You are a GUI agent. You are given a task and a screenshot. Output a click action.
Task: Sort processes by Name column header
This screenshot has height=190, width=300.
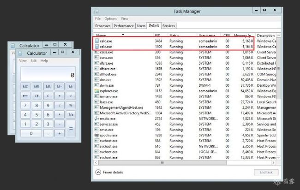[123, 36]
